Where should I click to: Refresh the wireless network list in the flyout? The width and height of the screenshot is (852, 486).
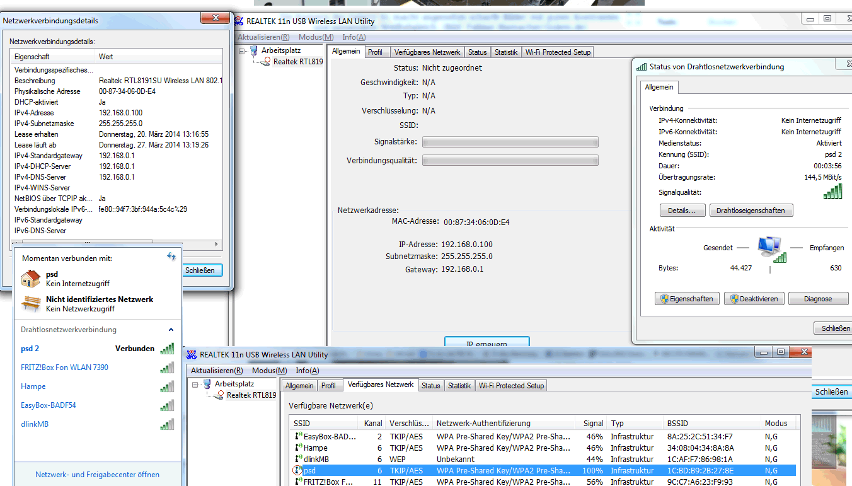click(x=171, y=257)
